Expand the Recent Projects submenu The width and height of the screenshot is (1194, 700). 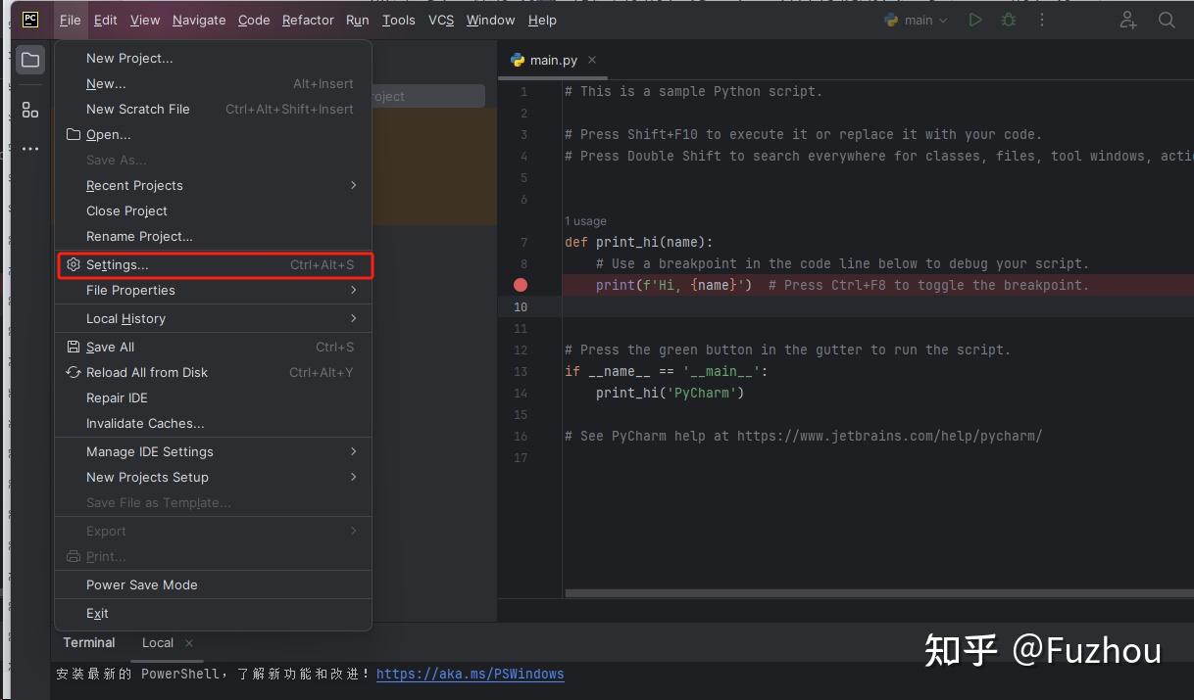click(x=134, y=185)
